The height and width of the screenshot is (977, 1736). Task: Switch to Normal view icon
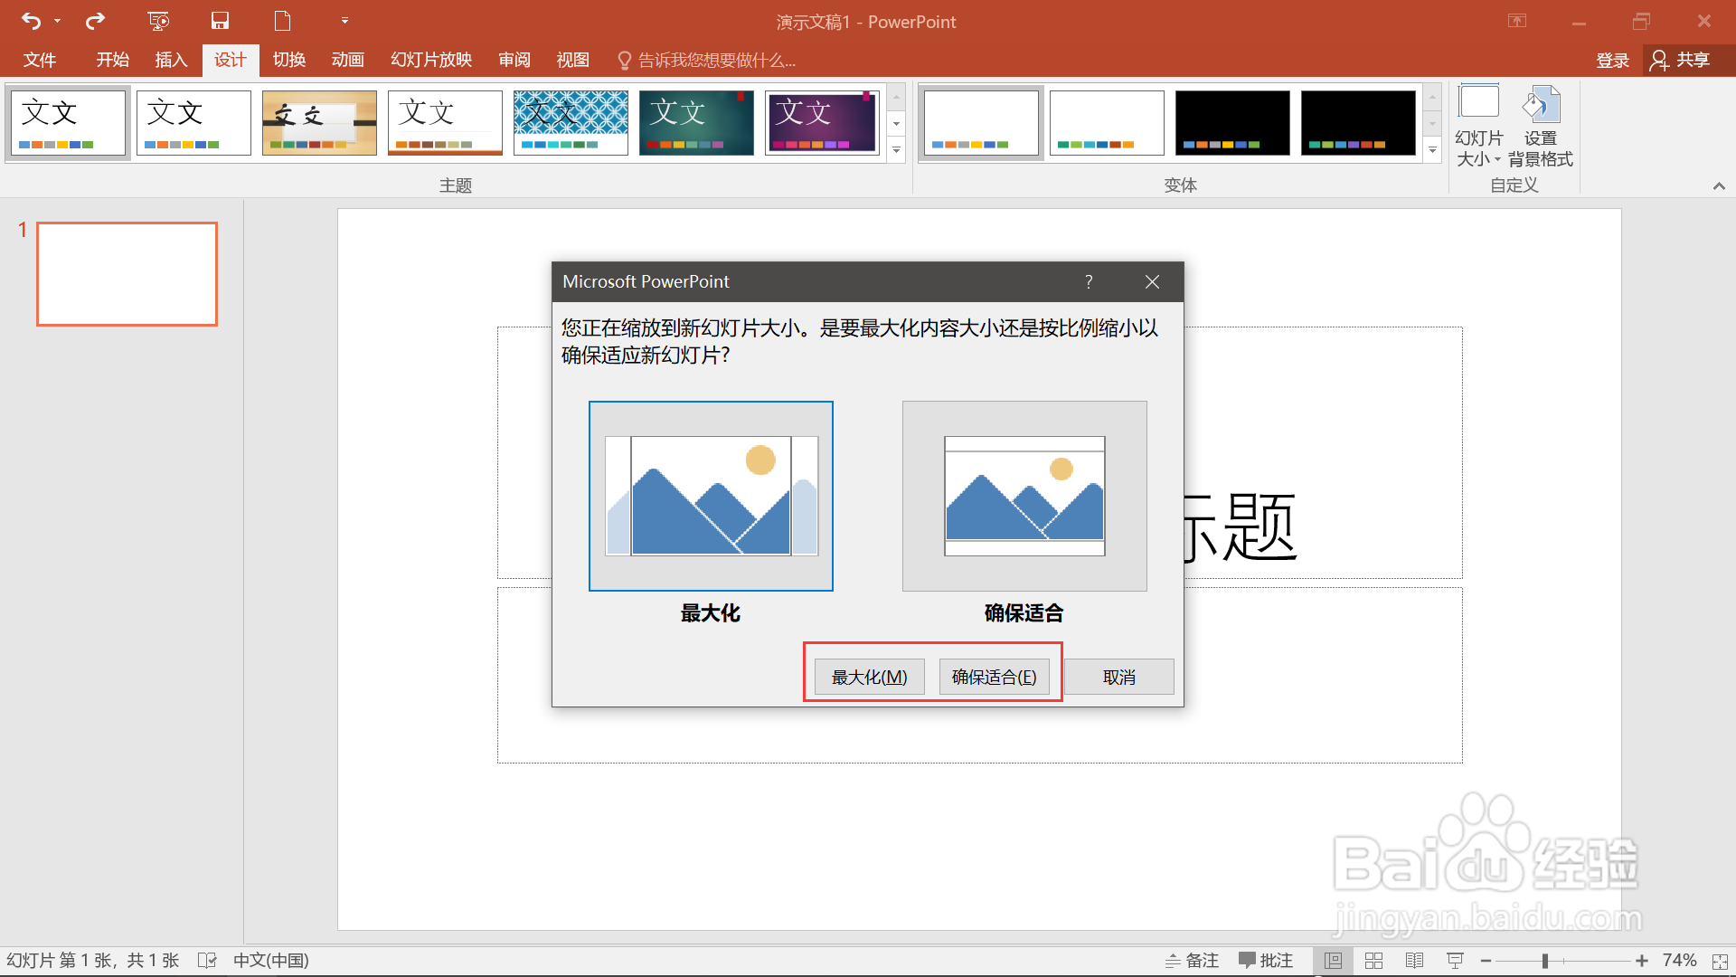[1333, 960]
